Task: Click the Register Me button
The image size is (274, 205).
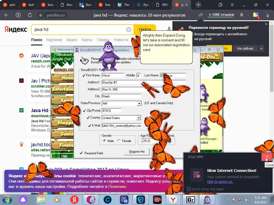Action: click(x=137, y=152)
